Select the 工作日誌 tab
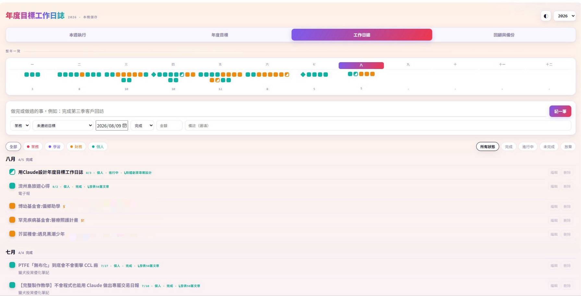 tap(362, 35)
